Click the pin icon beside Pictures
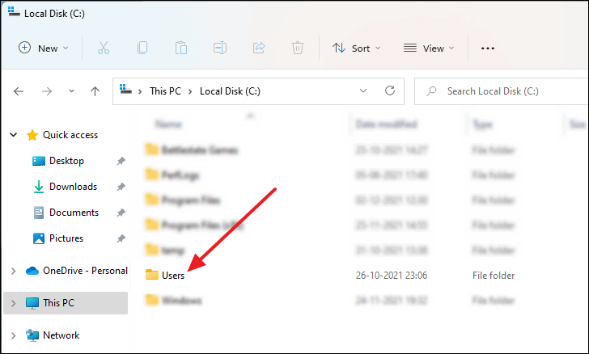The image size is (589, 354). [x=121, y=238]
